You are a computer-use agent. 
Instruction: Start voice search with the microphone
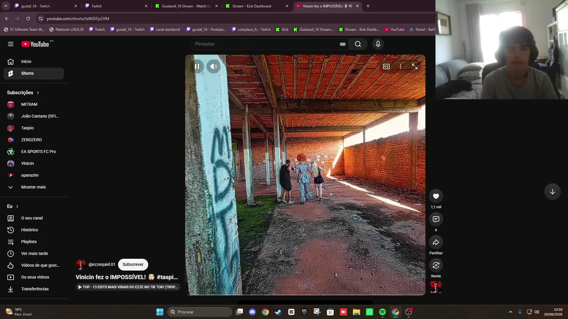tap(378, 44)
